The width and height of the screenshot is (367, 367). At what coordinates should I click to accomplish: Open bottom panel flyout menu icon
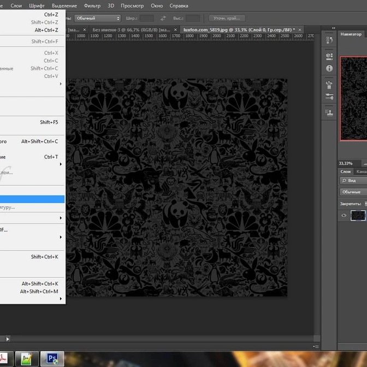[316, 346]
